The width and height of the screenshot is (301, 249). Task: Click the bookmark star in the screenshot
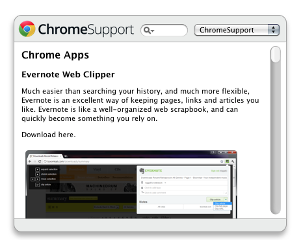point(222,161)
